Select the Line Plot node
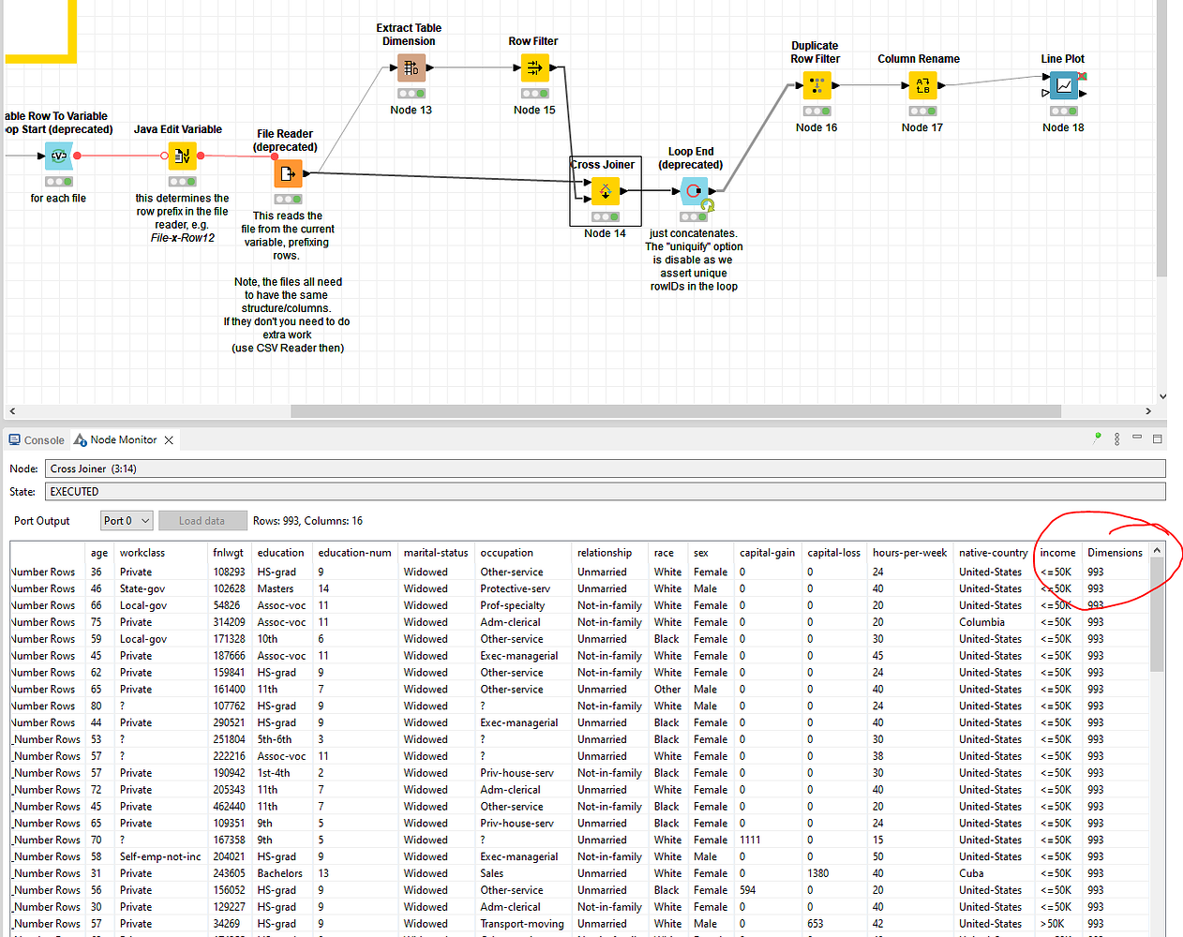Viewport: 1183px width, 937px height. pyautogui.click(x=1064, y=85)
